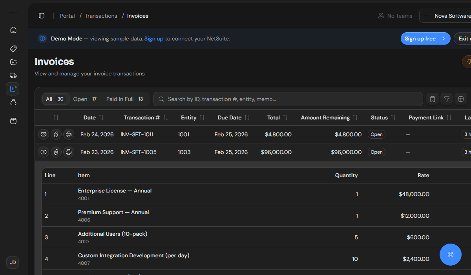This screenshot has height=275, width=471.
Task: Print invoice INV-SFT-1011
Action: (69, 134)
